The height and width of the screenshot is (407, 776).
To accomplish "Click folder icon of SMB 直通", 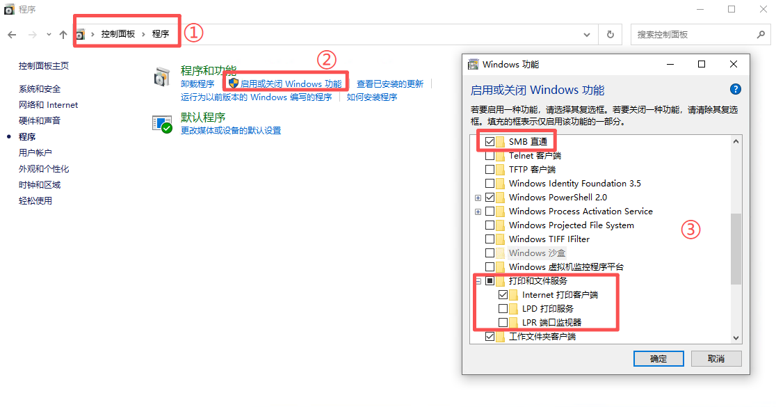I will click(501, 142).
